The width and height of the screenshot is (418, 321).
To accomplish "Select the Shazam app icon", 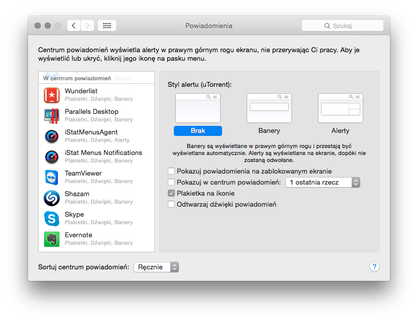I will coord(52,198).
